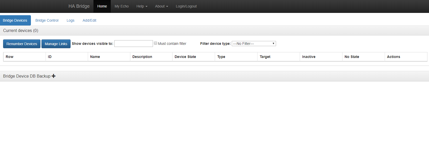Open the Add/Edit tab
Viewport: 429px width, 151px height.
[89, 20]
